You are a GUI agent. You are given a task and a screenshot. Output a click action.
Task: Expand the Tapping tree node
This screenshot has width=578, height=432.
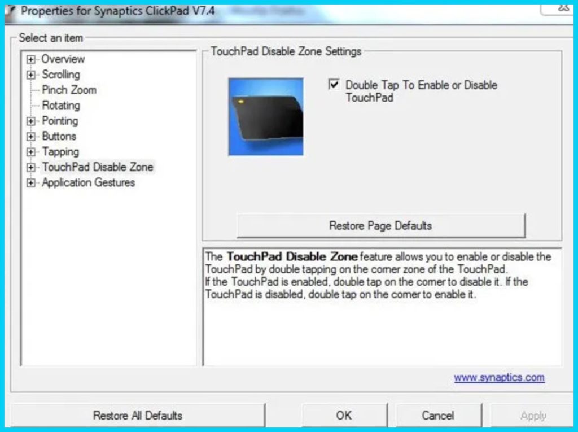pos(31,152)
